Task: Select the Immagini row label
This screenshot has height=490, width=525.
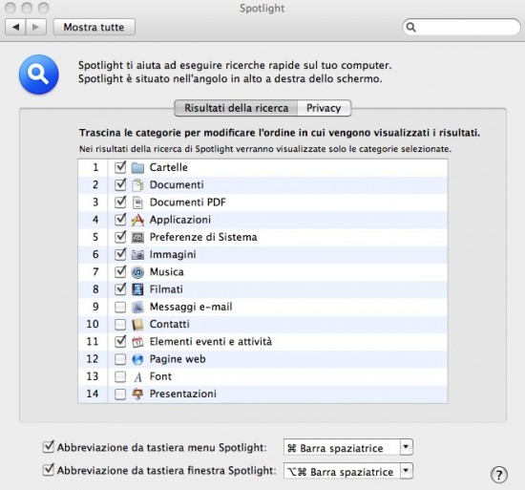Action: (173, 254)
